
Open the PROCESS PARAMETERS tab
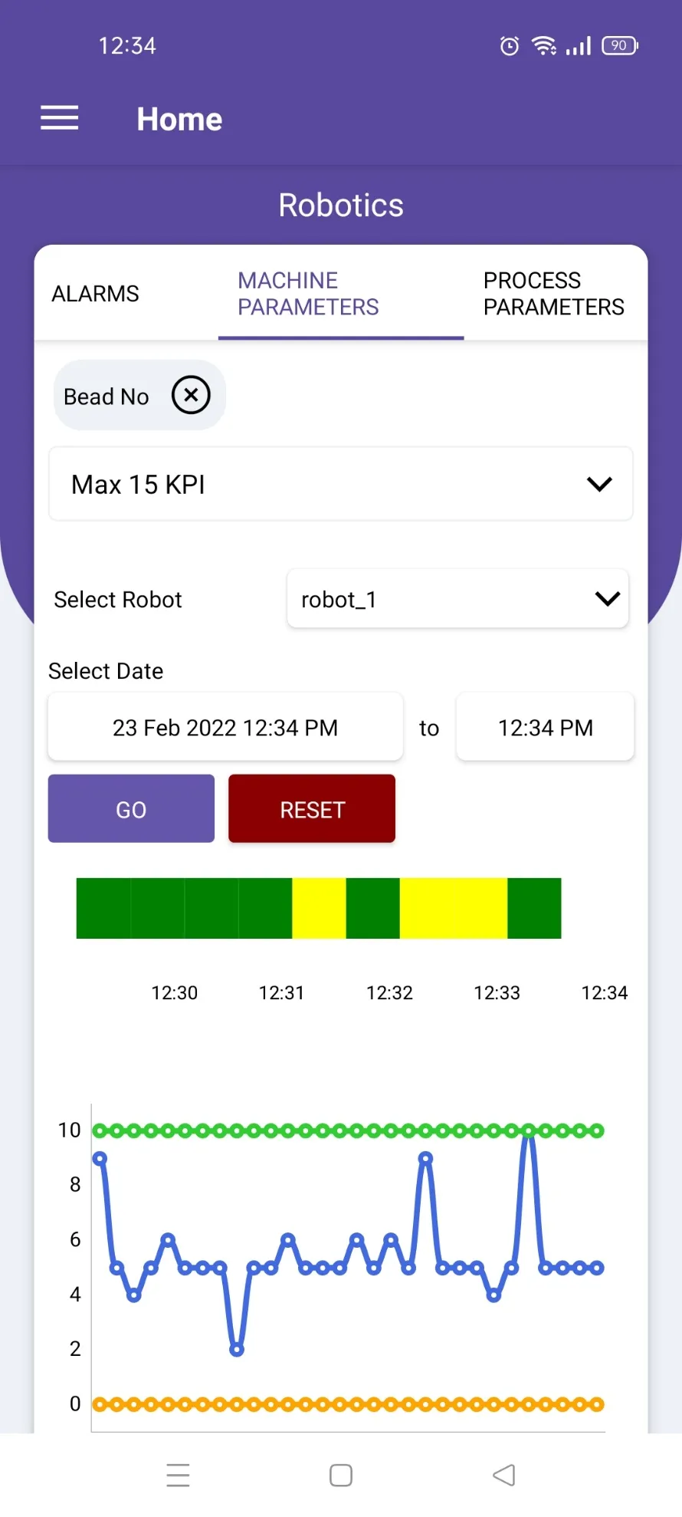[554, 294]
